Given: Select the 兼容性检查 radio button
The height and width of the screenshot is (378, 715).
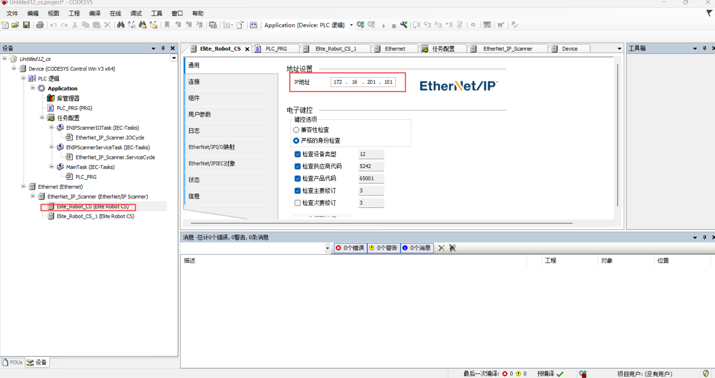Looking at the screenshot, I should [296, 130].
